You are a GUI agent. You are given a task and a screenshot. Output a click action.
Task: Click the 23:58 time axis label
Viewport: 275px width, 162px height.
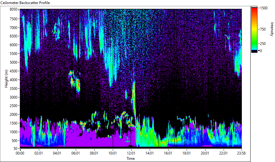tap(241, 153)
